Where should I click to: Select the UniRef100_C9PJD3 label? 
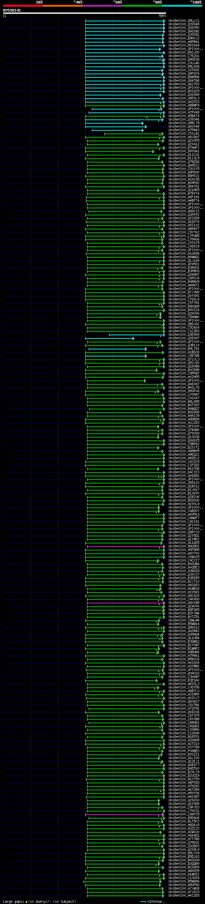coord(184,807)
